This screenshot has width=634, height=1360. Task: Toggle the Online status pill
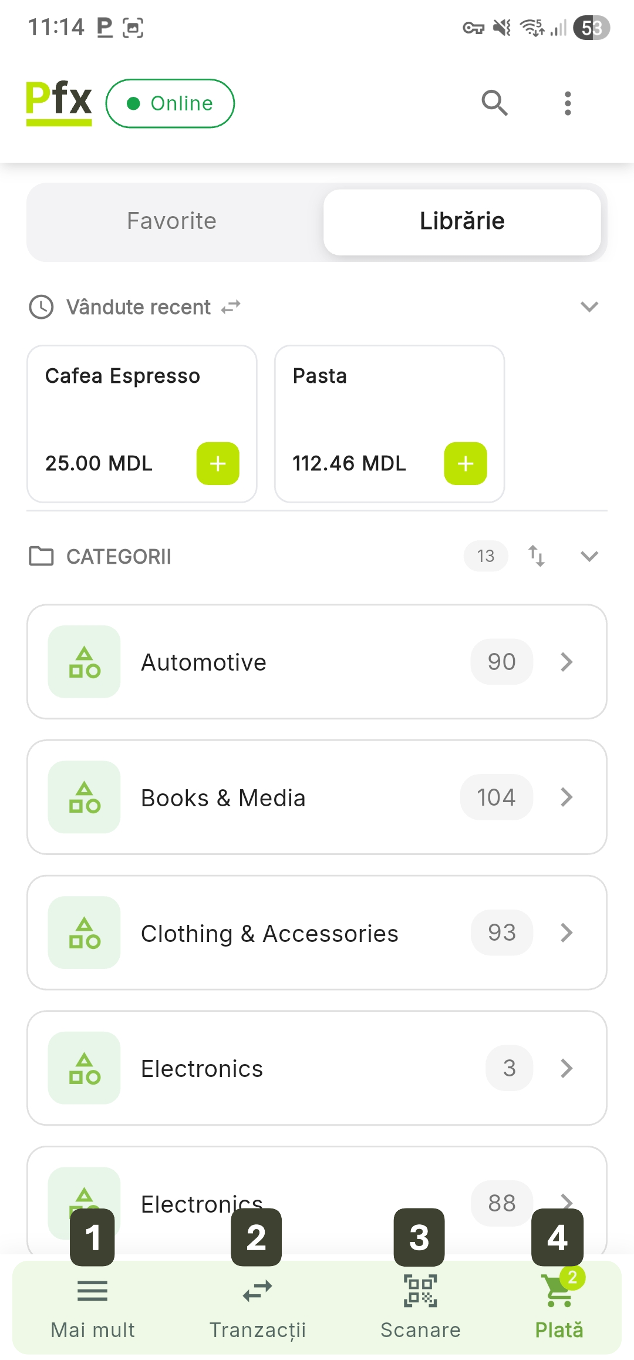pyautogui.click(x=170, y=103)
